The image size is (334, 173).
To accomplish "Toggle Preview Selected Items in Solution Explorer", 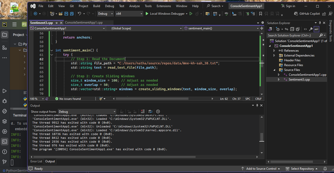I will click(x=316, y=29).
